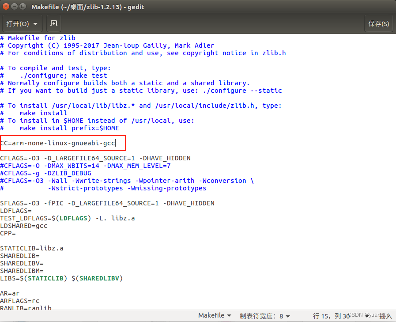This screenshot has height=322, width=396.
Task: Save the file with 保存(S) button
Action: 379,23
